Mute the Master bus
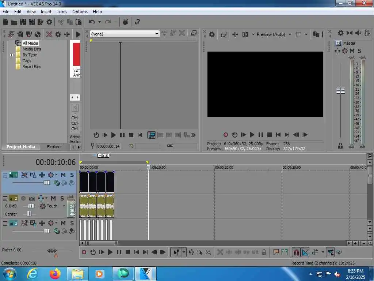This screenshot has height=281, width=374. pyautogui.click(x=352, y=50)
